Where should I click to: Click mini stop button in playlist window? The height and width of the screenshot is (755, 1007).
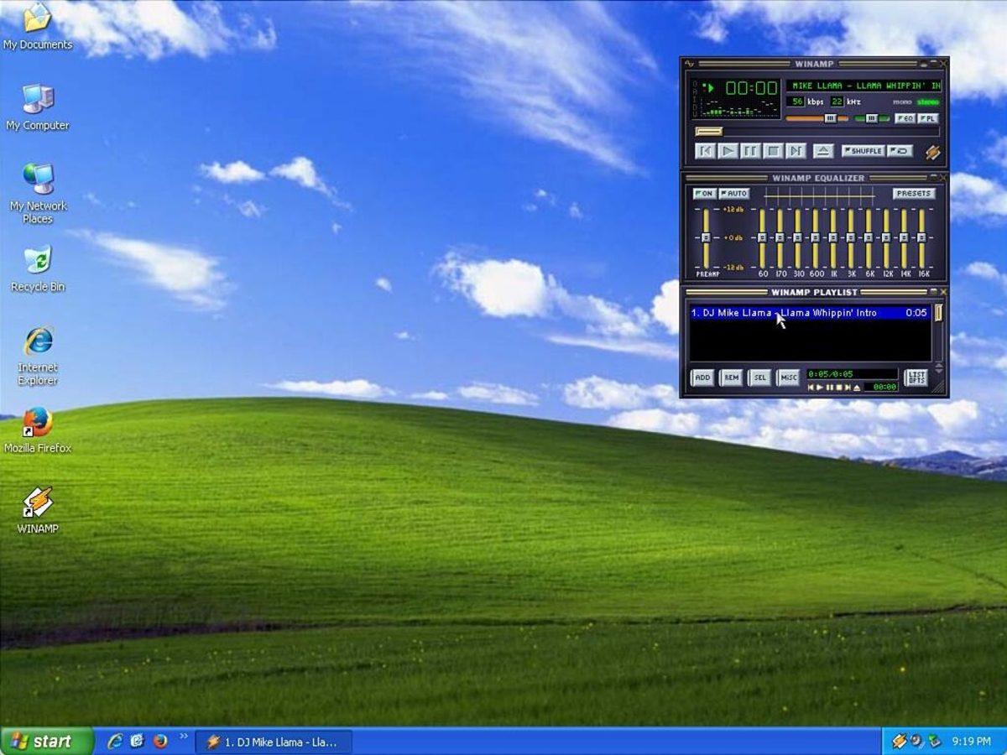click(x=838, y=388)
